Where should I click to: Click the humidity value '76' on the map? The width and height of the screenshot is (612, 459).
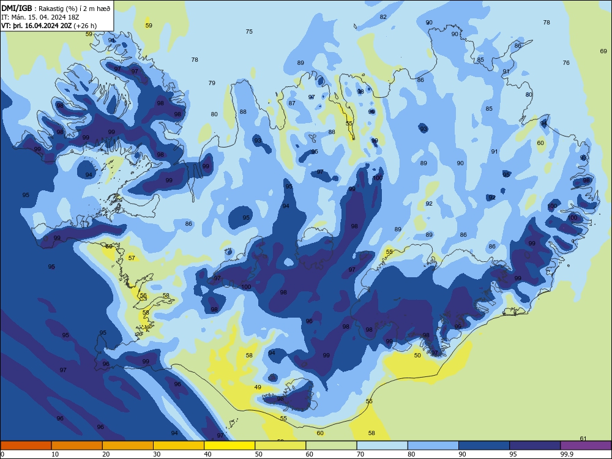pos(566,62)
